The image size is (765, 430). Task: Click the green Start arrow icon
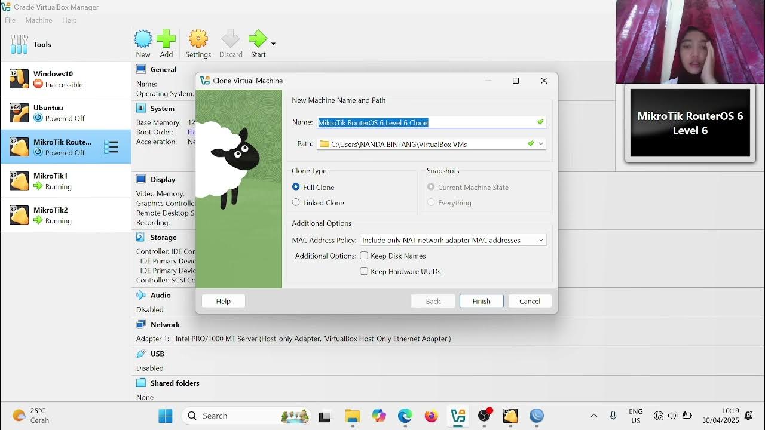pyautogui.click(x=258, y=39)
